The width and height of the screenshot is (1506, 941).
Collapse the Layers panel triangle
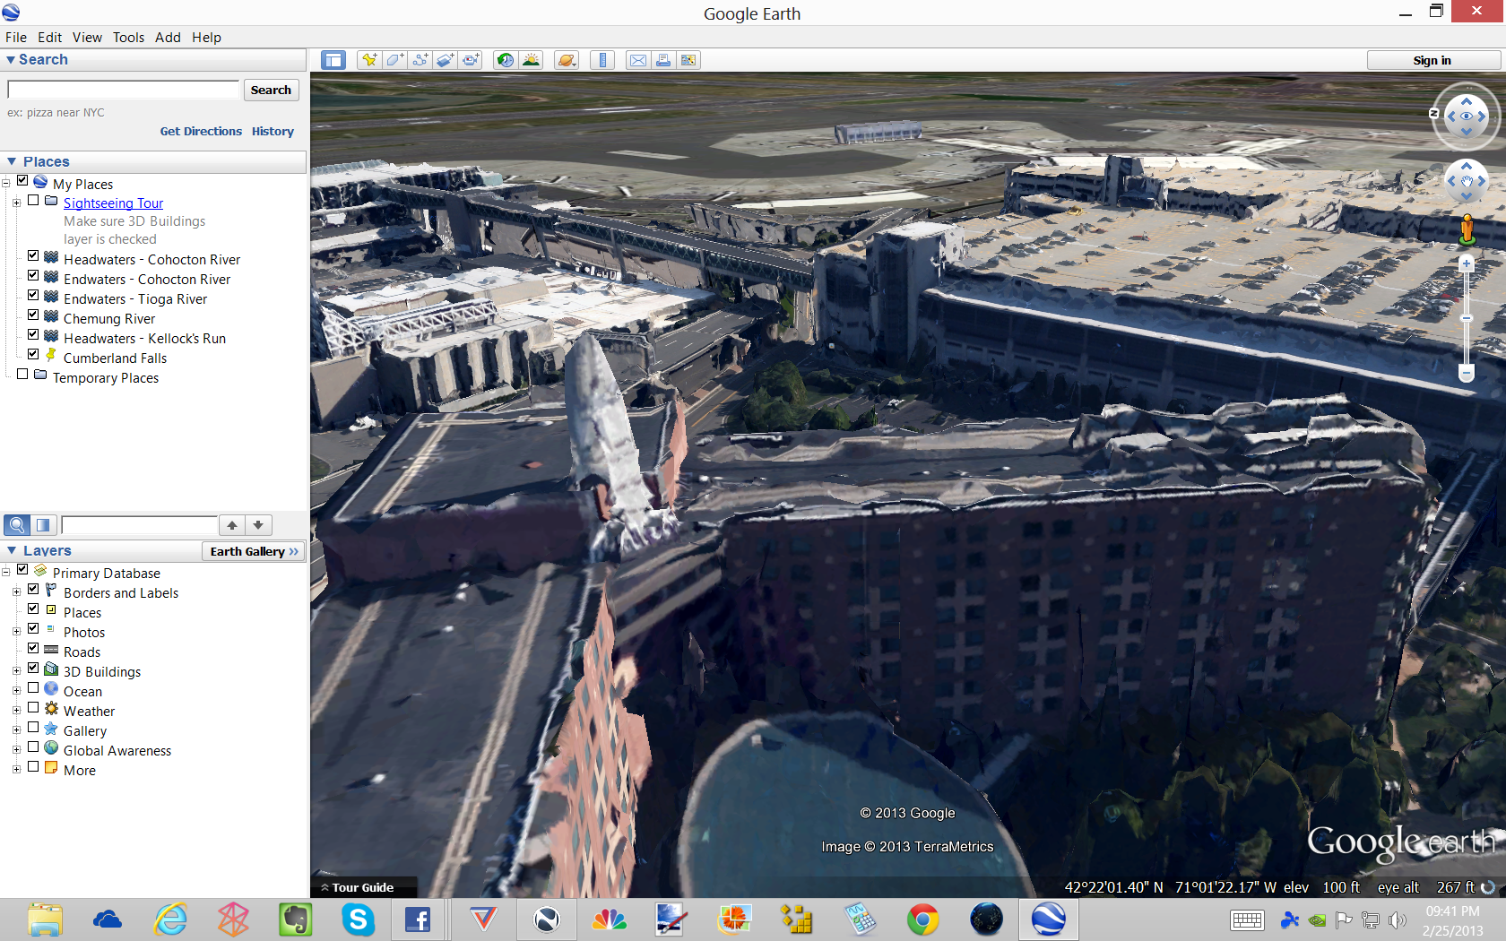12,551
